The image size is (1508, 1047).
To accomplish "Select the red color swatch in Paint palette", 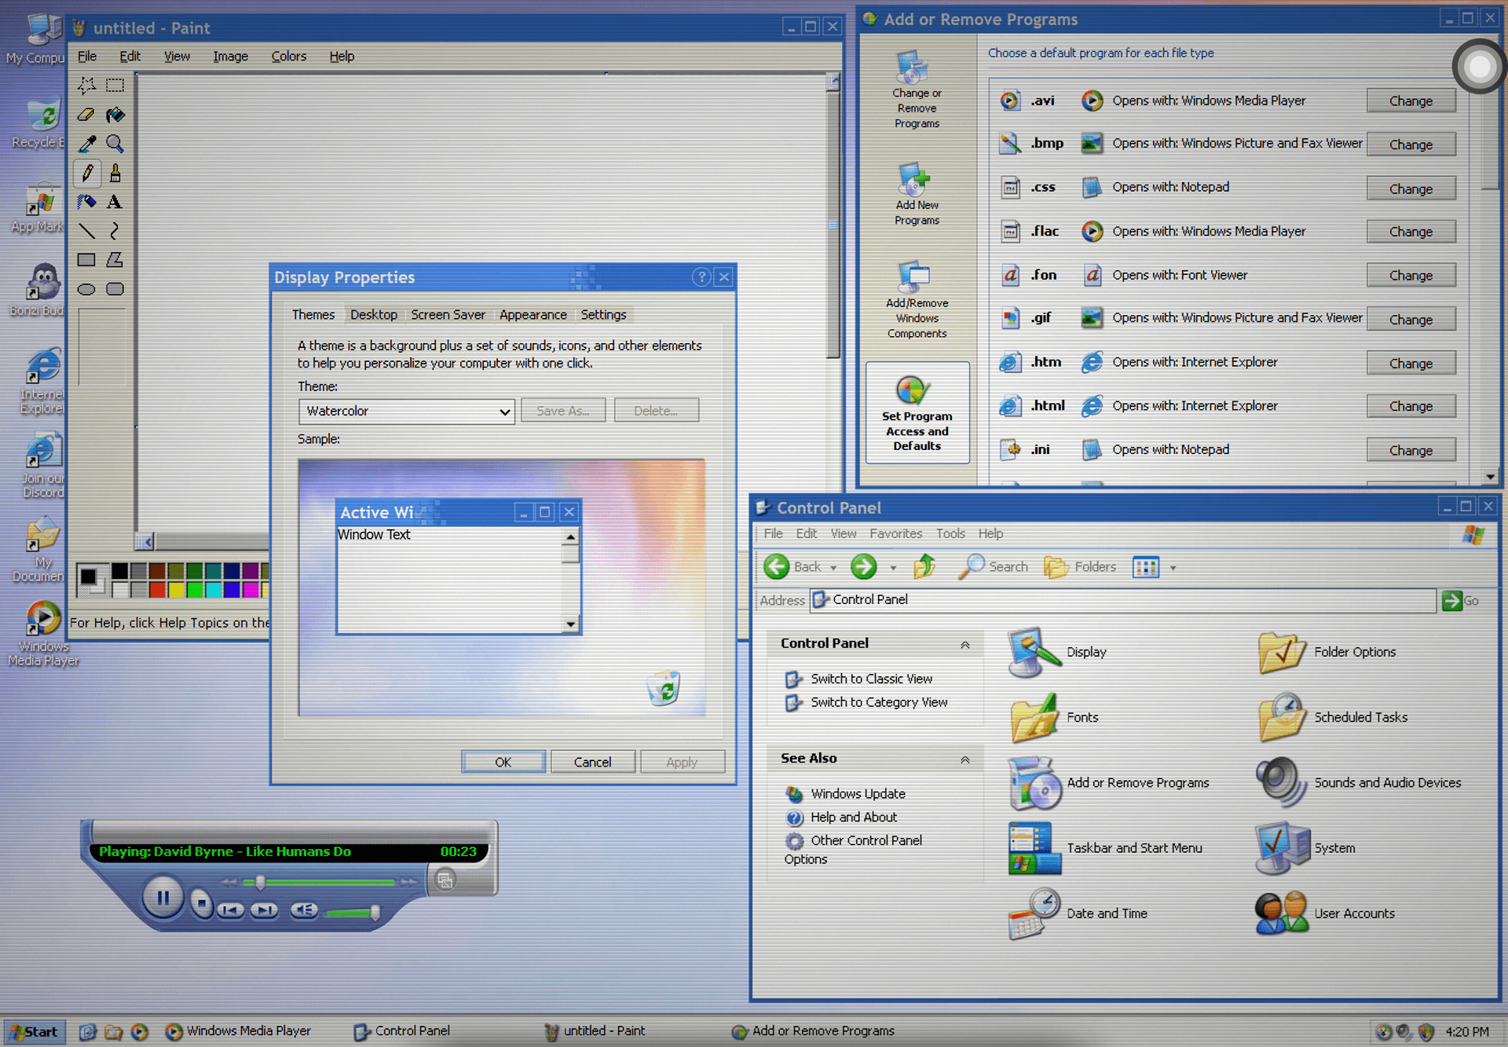I will pyautogui.click(x=157, y=589).
